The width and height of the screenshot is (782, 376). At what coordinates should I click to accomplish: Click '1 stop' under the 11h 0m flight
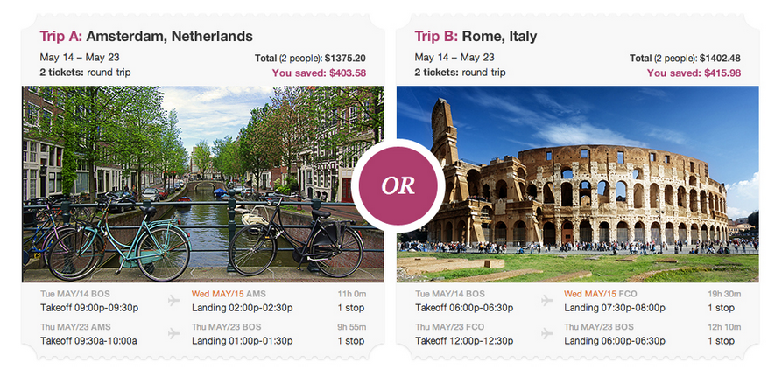pos(352,308)
